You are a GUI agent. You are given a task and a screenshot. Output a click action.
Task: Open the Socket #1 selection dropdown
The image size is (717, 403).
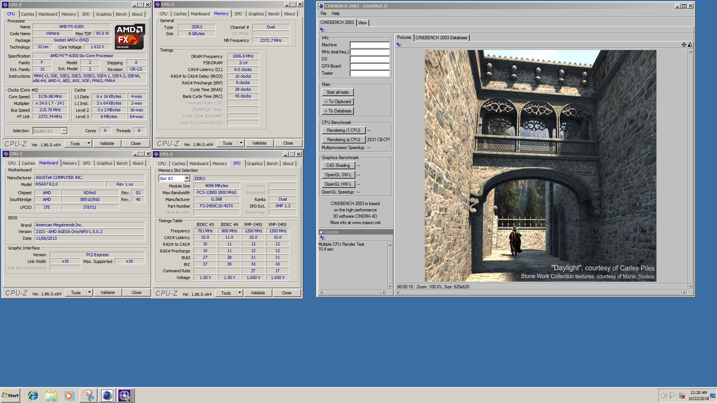pos(64,131)
